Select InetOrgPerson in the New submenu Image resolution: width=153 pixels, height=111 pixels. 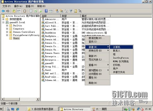121,58
